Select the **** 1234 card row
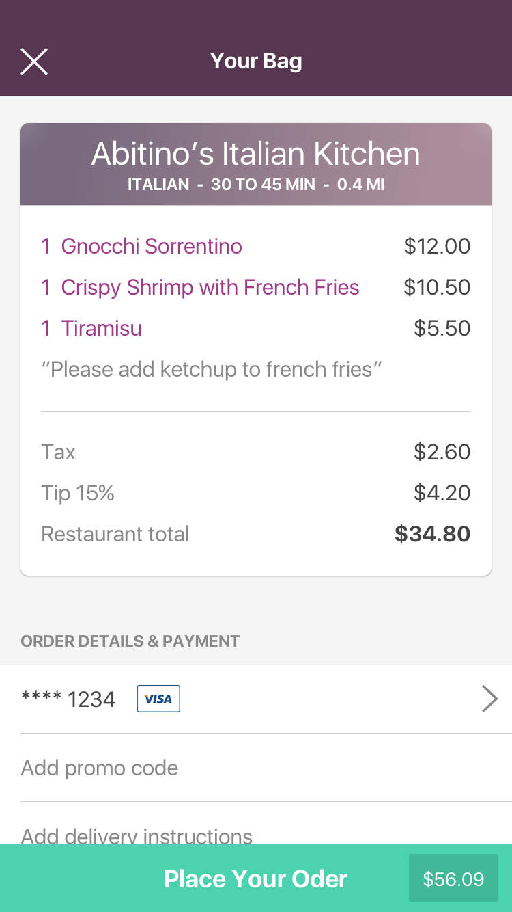This screenshot has height=912, width=512. coord(68,699)
